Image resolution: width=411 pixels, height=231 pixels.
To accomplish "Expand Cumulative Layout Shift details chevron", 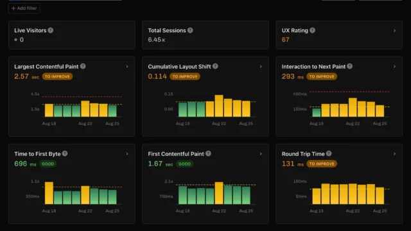I will tap(261, 67).
